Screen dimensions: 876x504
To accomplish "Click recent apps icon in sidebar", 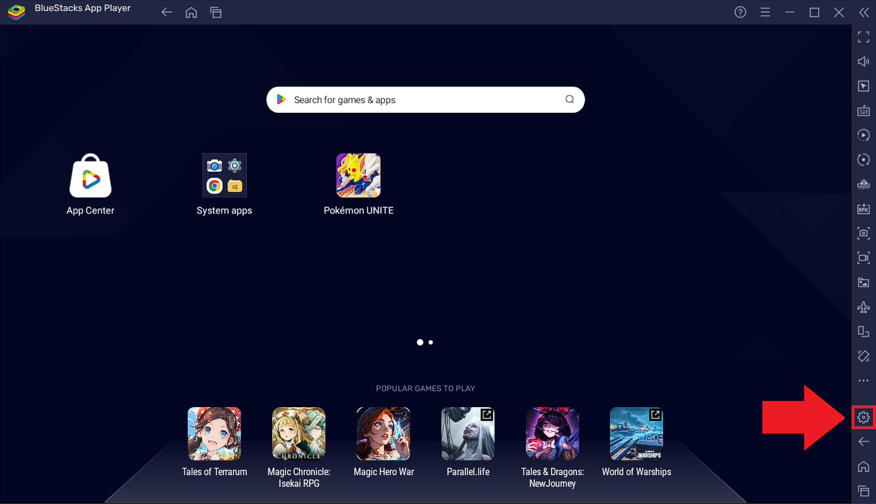I will click(x=863, y=490).
